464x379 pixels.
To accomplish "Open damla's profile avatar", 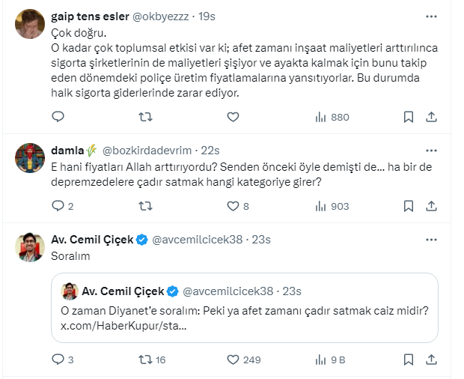I will coord(29,157).
